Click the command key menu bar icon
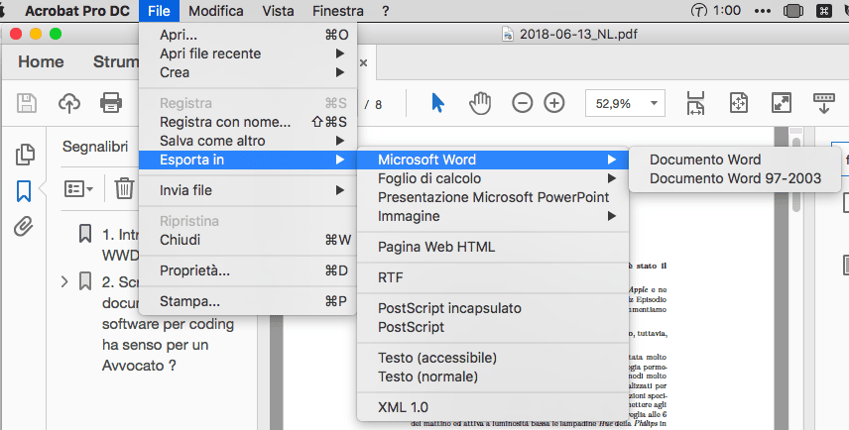This screenshot has height=430, width=849. pos(823,11)
